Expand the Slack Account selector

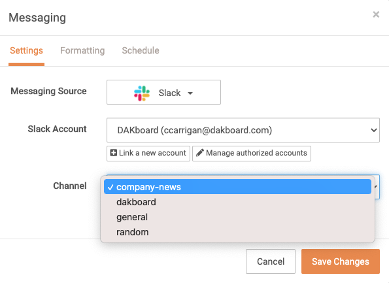243,130
